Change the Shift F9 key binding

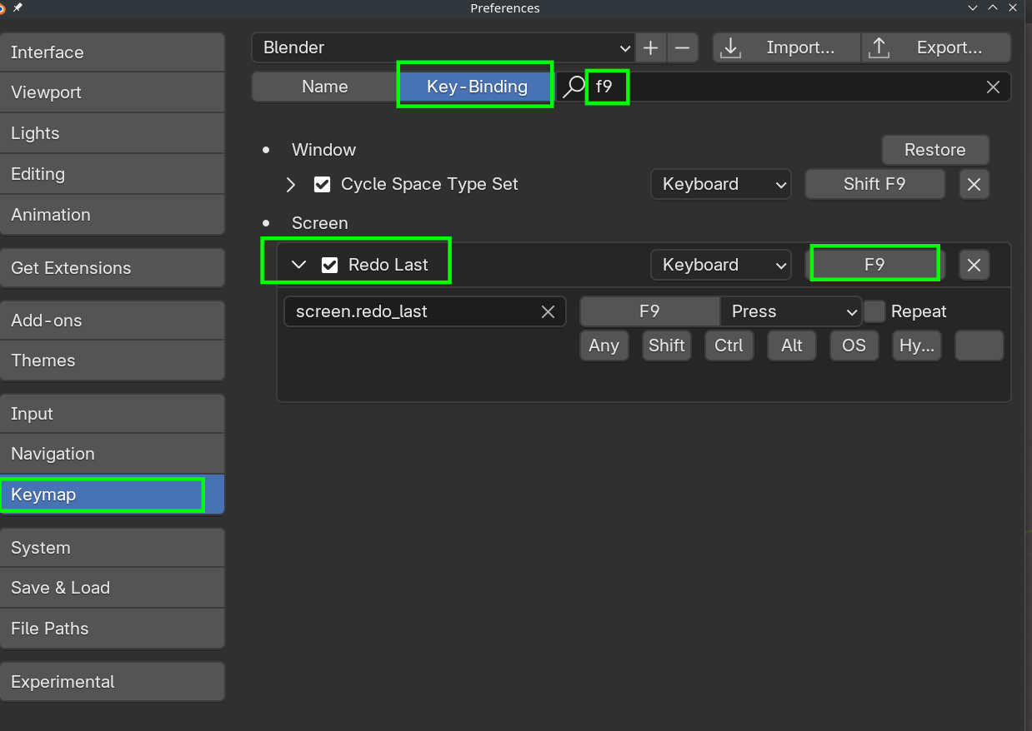[874, 184]
